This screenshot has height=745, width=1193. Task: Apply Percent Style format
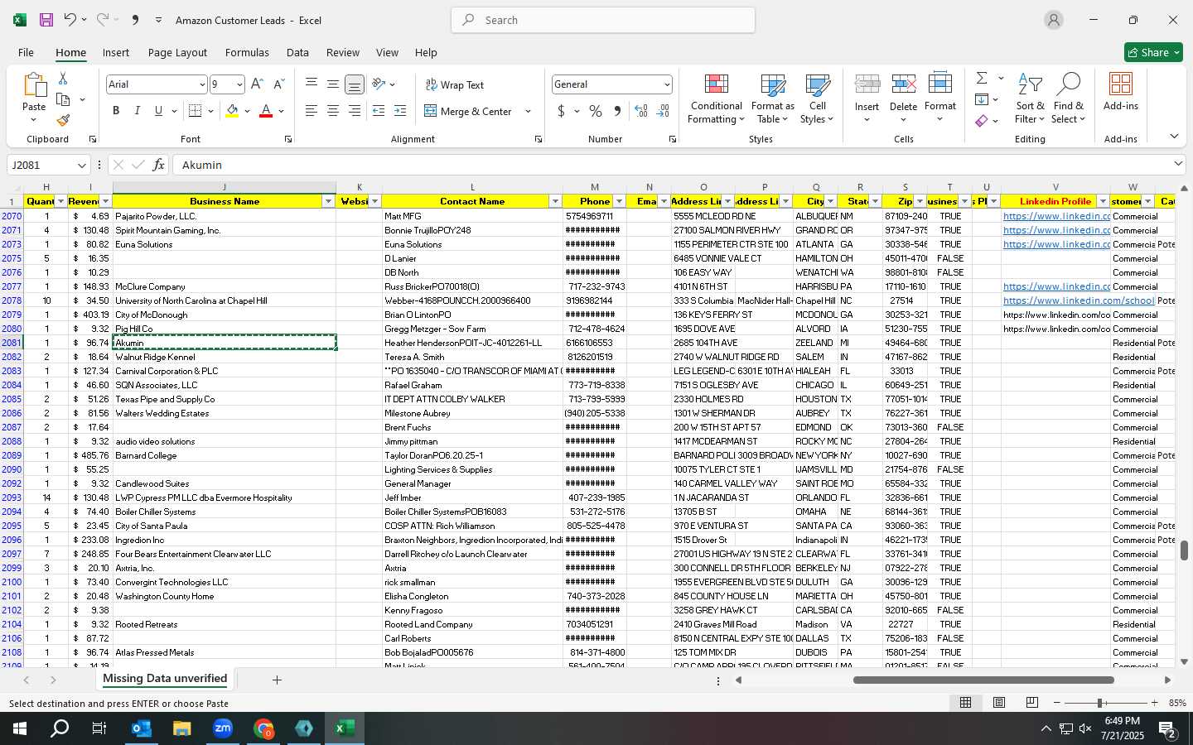(x=596, y=111)
